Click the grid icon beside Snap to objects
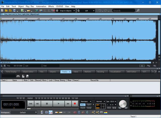Image resolution: width=161 pixels, height=118 pixels. tap(57, 11)
